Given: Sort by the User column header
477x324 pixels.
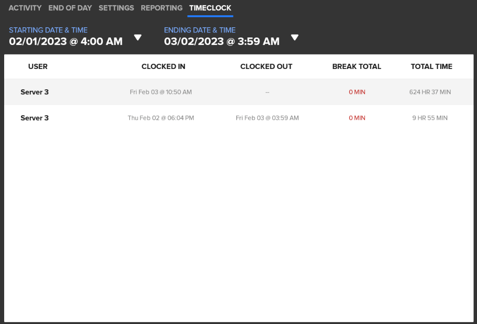Looking at the screenshot, I should 38,66.
